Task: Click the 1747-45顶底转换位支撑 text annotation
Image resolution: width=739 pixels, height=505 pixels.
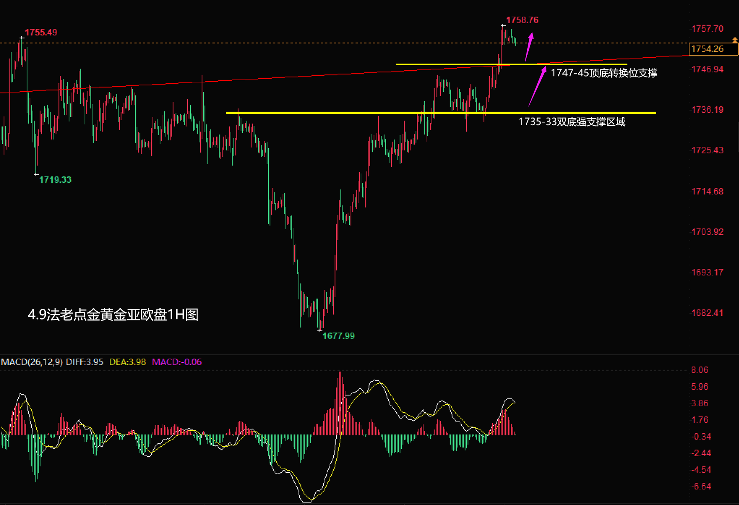Action: (604, 73)
